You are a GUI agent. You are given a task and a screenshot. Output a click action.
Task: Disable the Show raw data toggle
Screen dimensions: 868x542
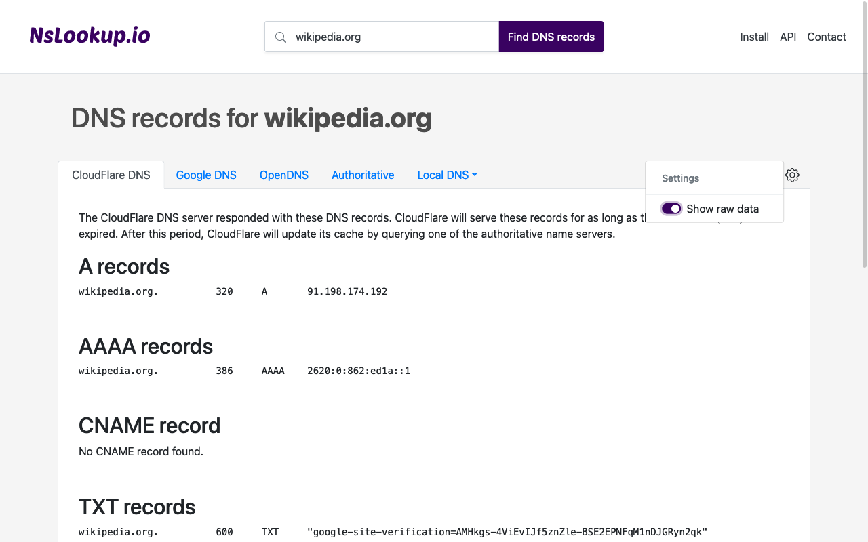coord(671,209)
